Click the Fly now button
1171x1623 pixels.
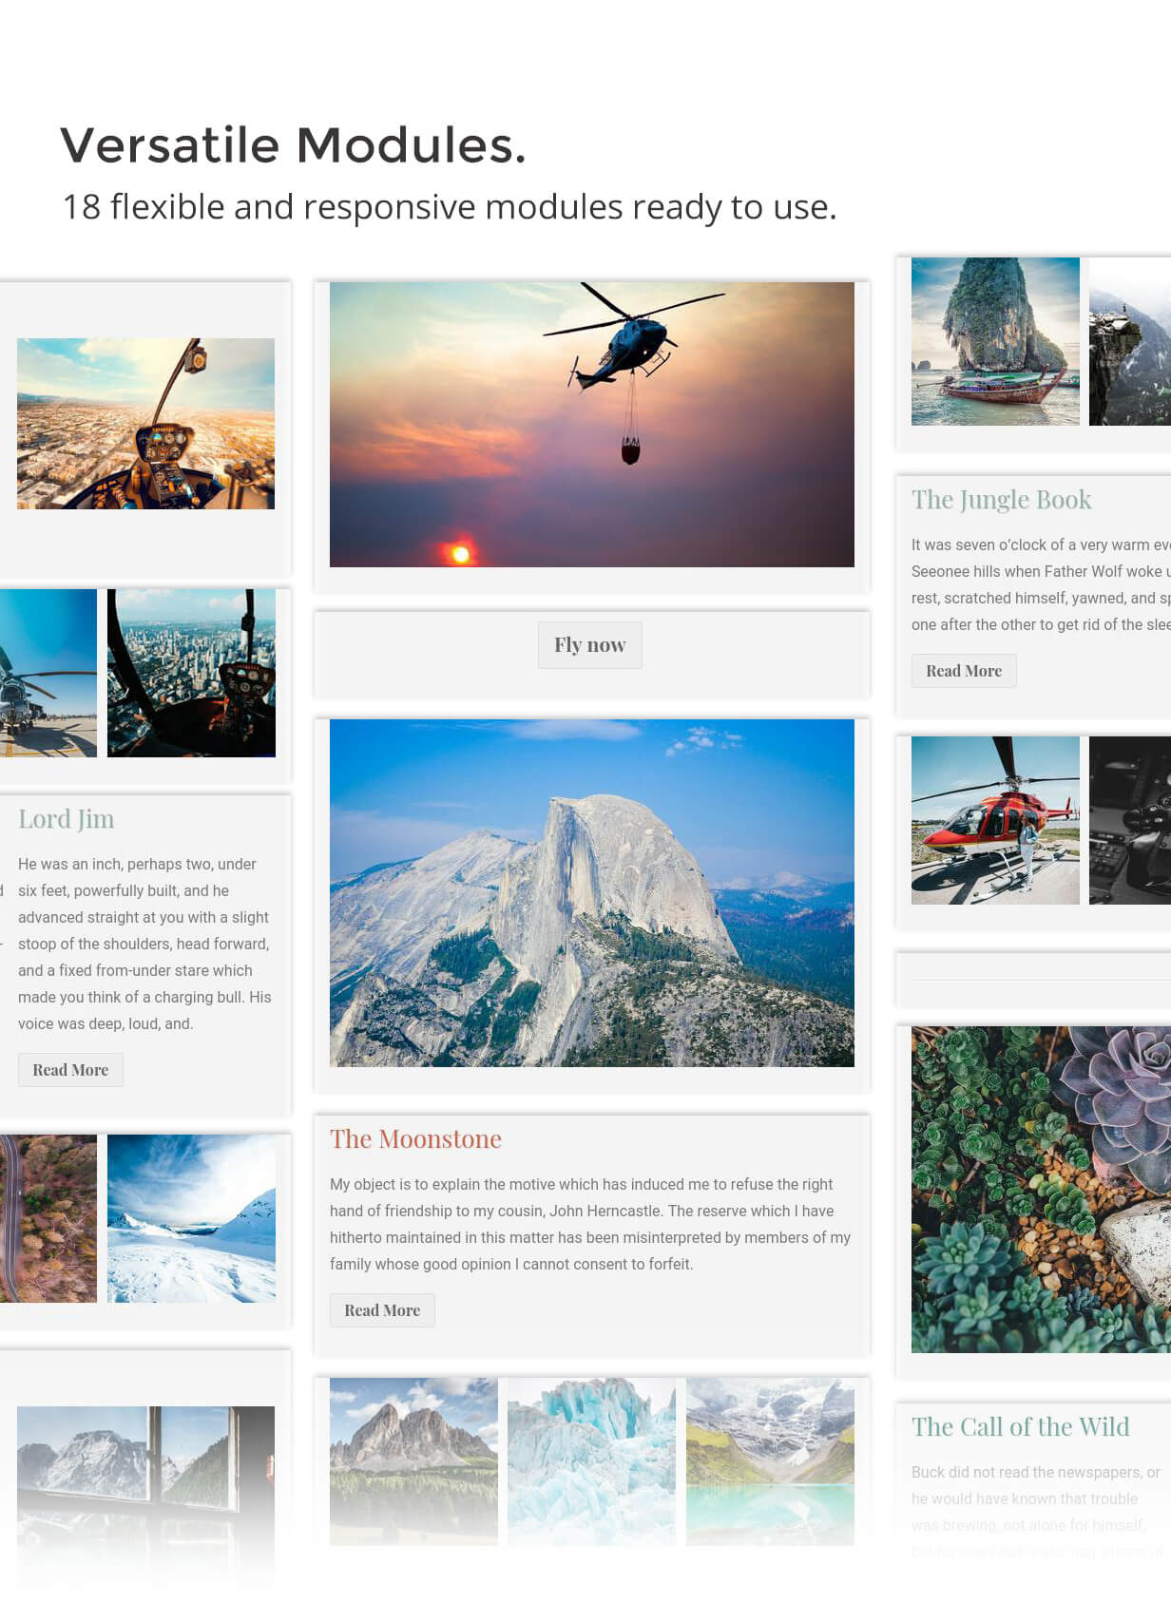[589, 645]
